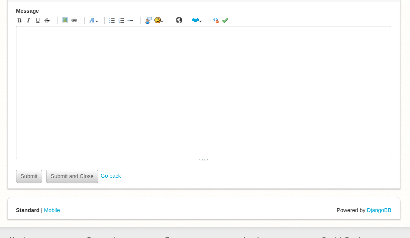The width and height of the screenshot is (410, 238).
Task: Open the smiley emoticons dropdown
Action: 159,20
